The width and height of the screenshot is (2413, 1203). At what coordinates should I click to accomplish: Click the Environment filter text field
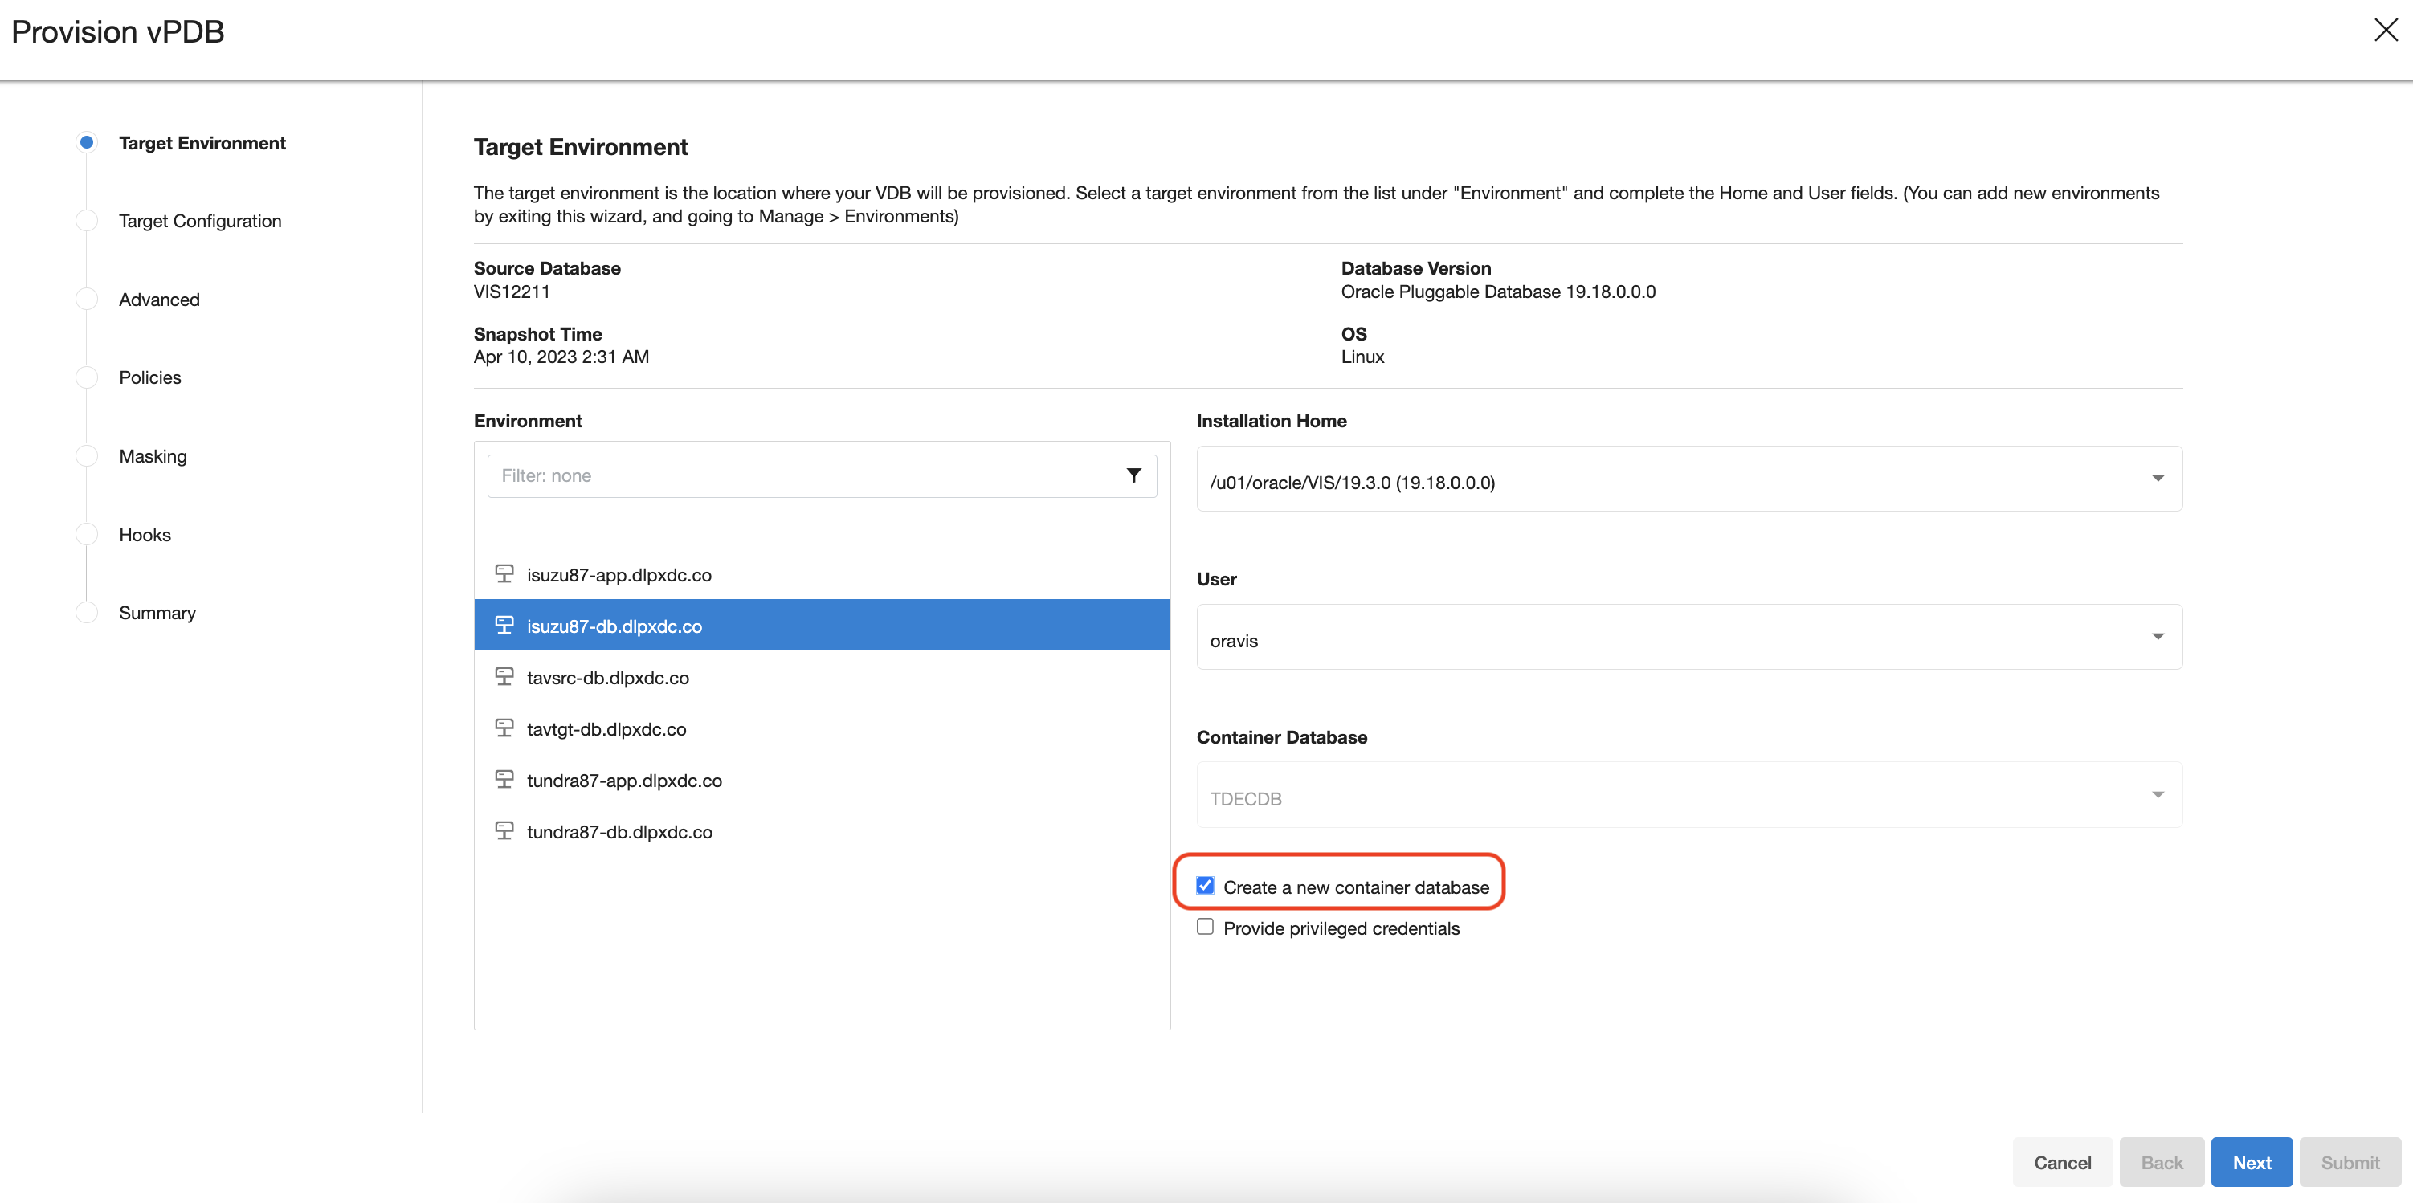click(x=806, y=475)
